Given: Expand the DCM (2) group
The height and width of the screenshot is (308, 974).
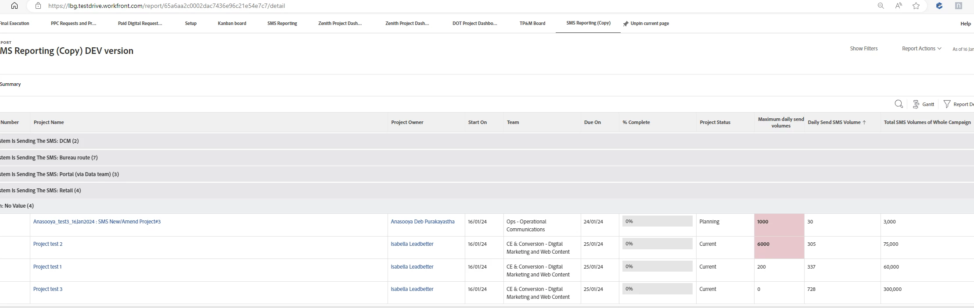Looking at the screenshot, I should click(x=487, y=141).
